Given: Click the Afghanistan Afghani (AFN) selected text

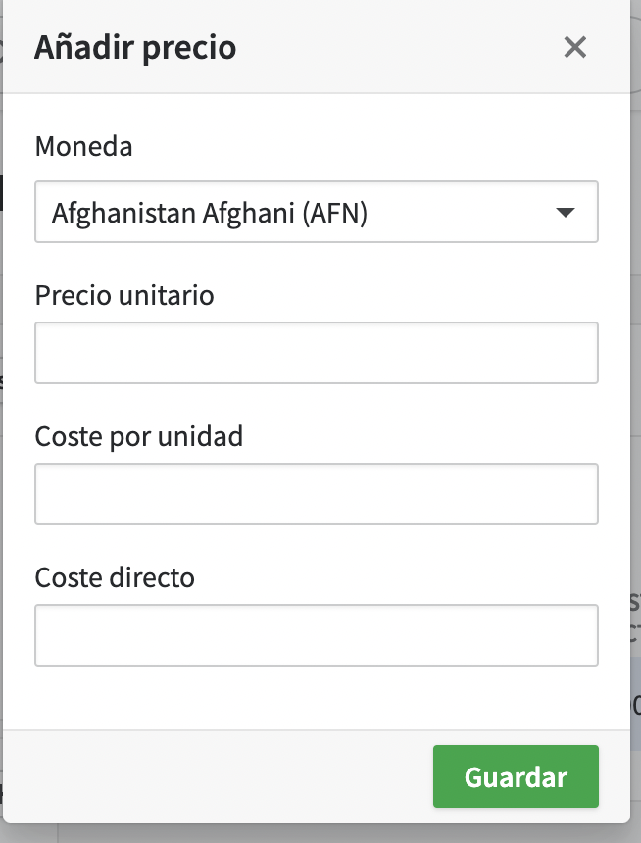Looking at the screenshot, I should tap(210, 212).
